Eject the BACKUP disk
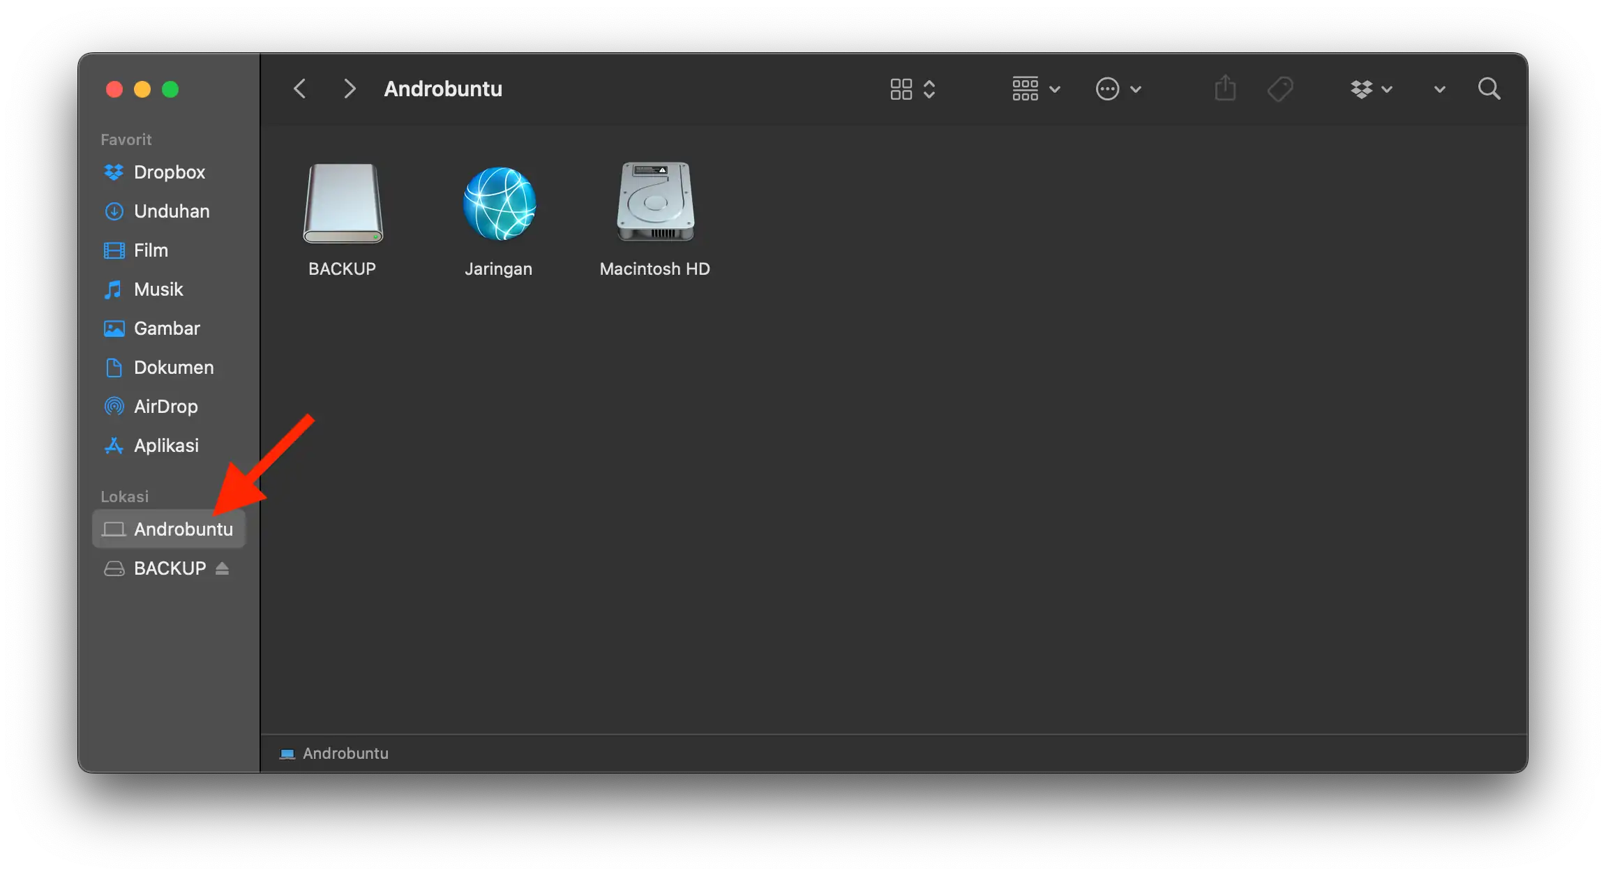The height and width of the screenshot is (876, 1606). [221, 568]
